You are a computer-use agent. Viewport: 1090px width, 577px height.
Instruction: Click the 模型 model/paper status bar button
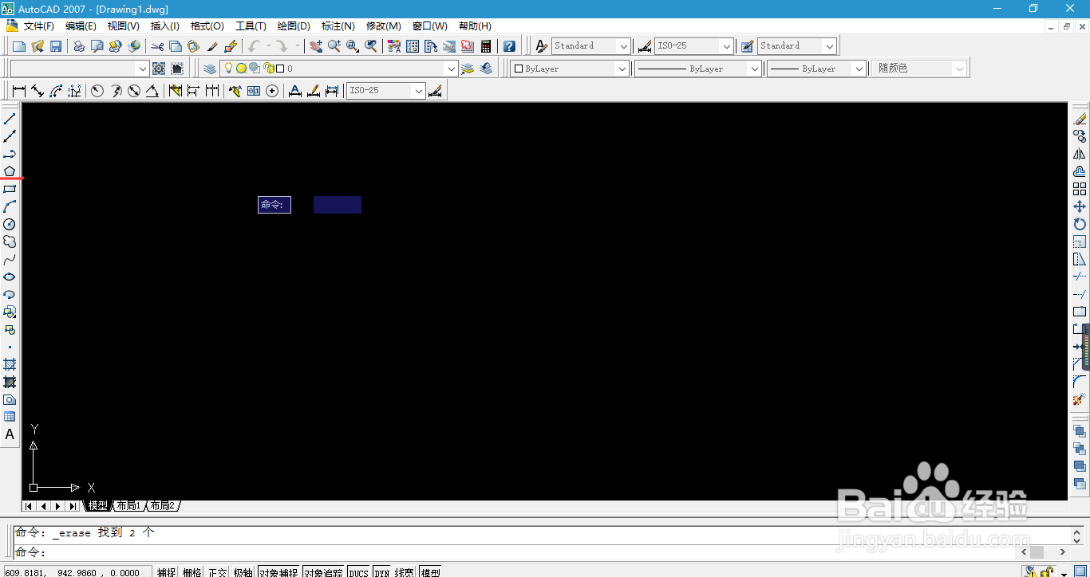(430, 572)
